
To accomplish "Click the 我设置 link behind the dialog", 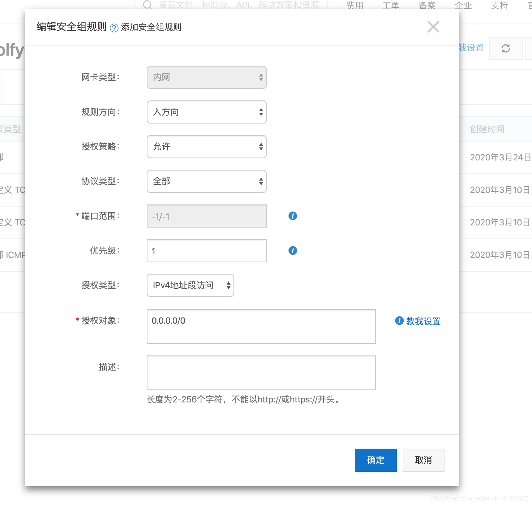I will click(x=471, y=48).
